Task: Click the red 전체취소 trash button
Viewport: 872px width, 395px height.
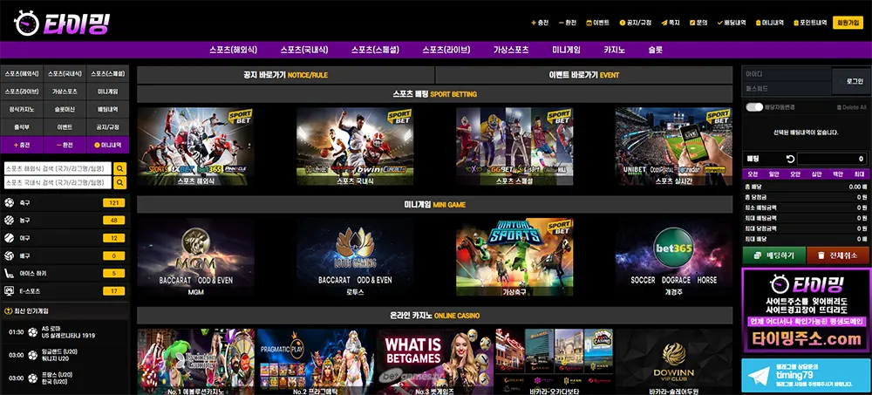Action: pos(838,255)
